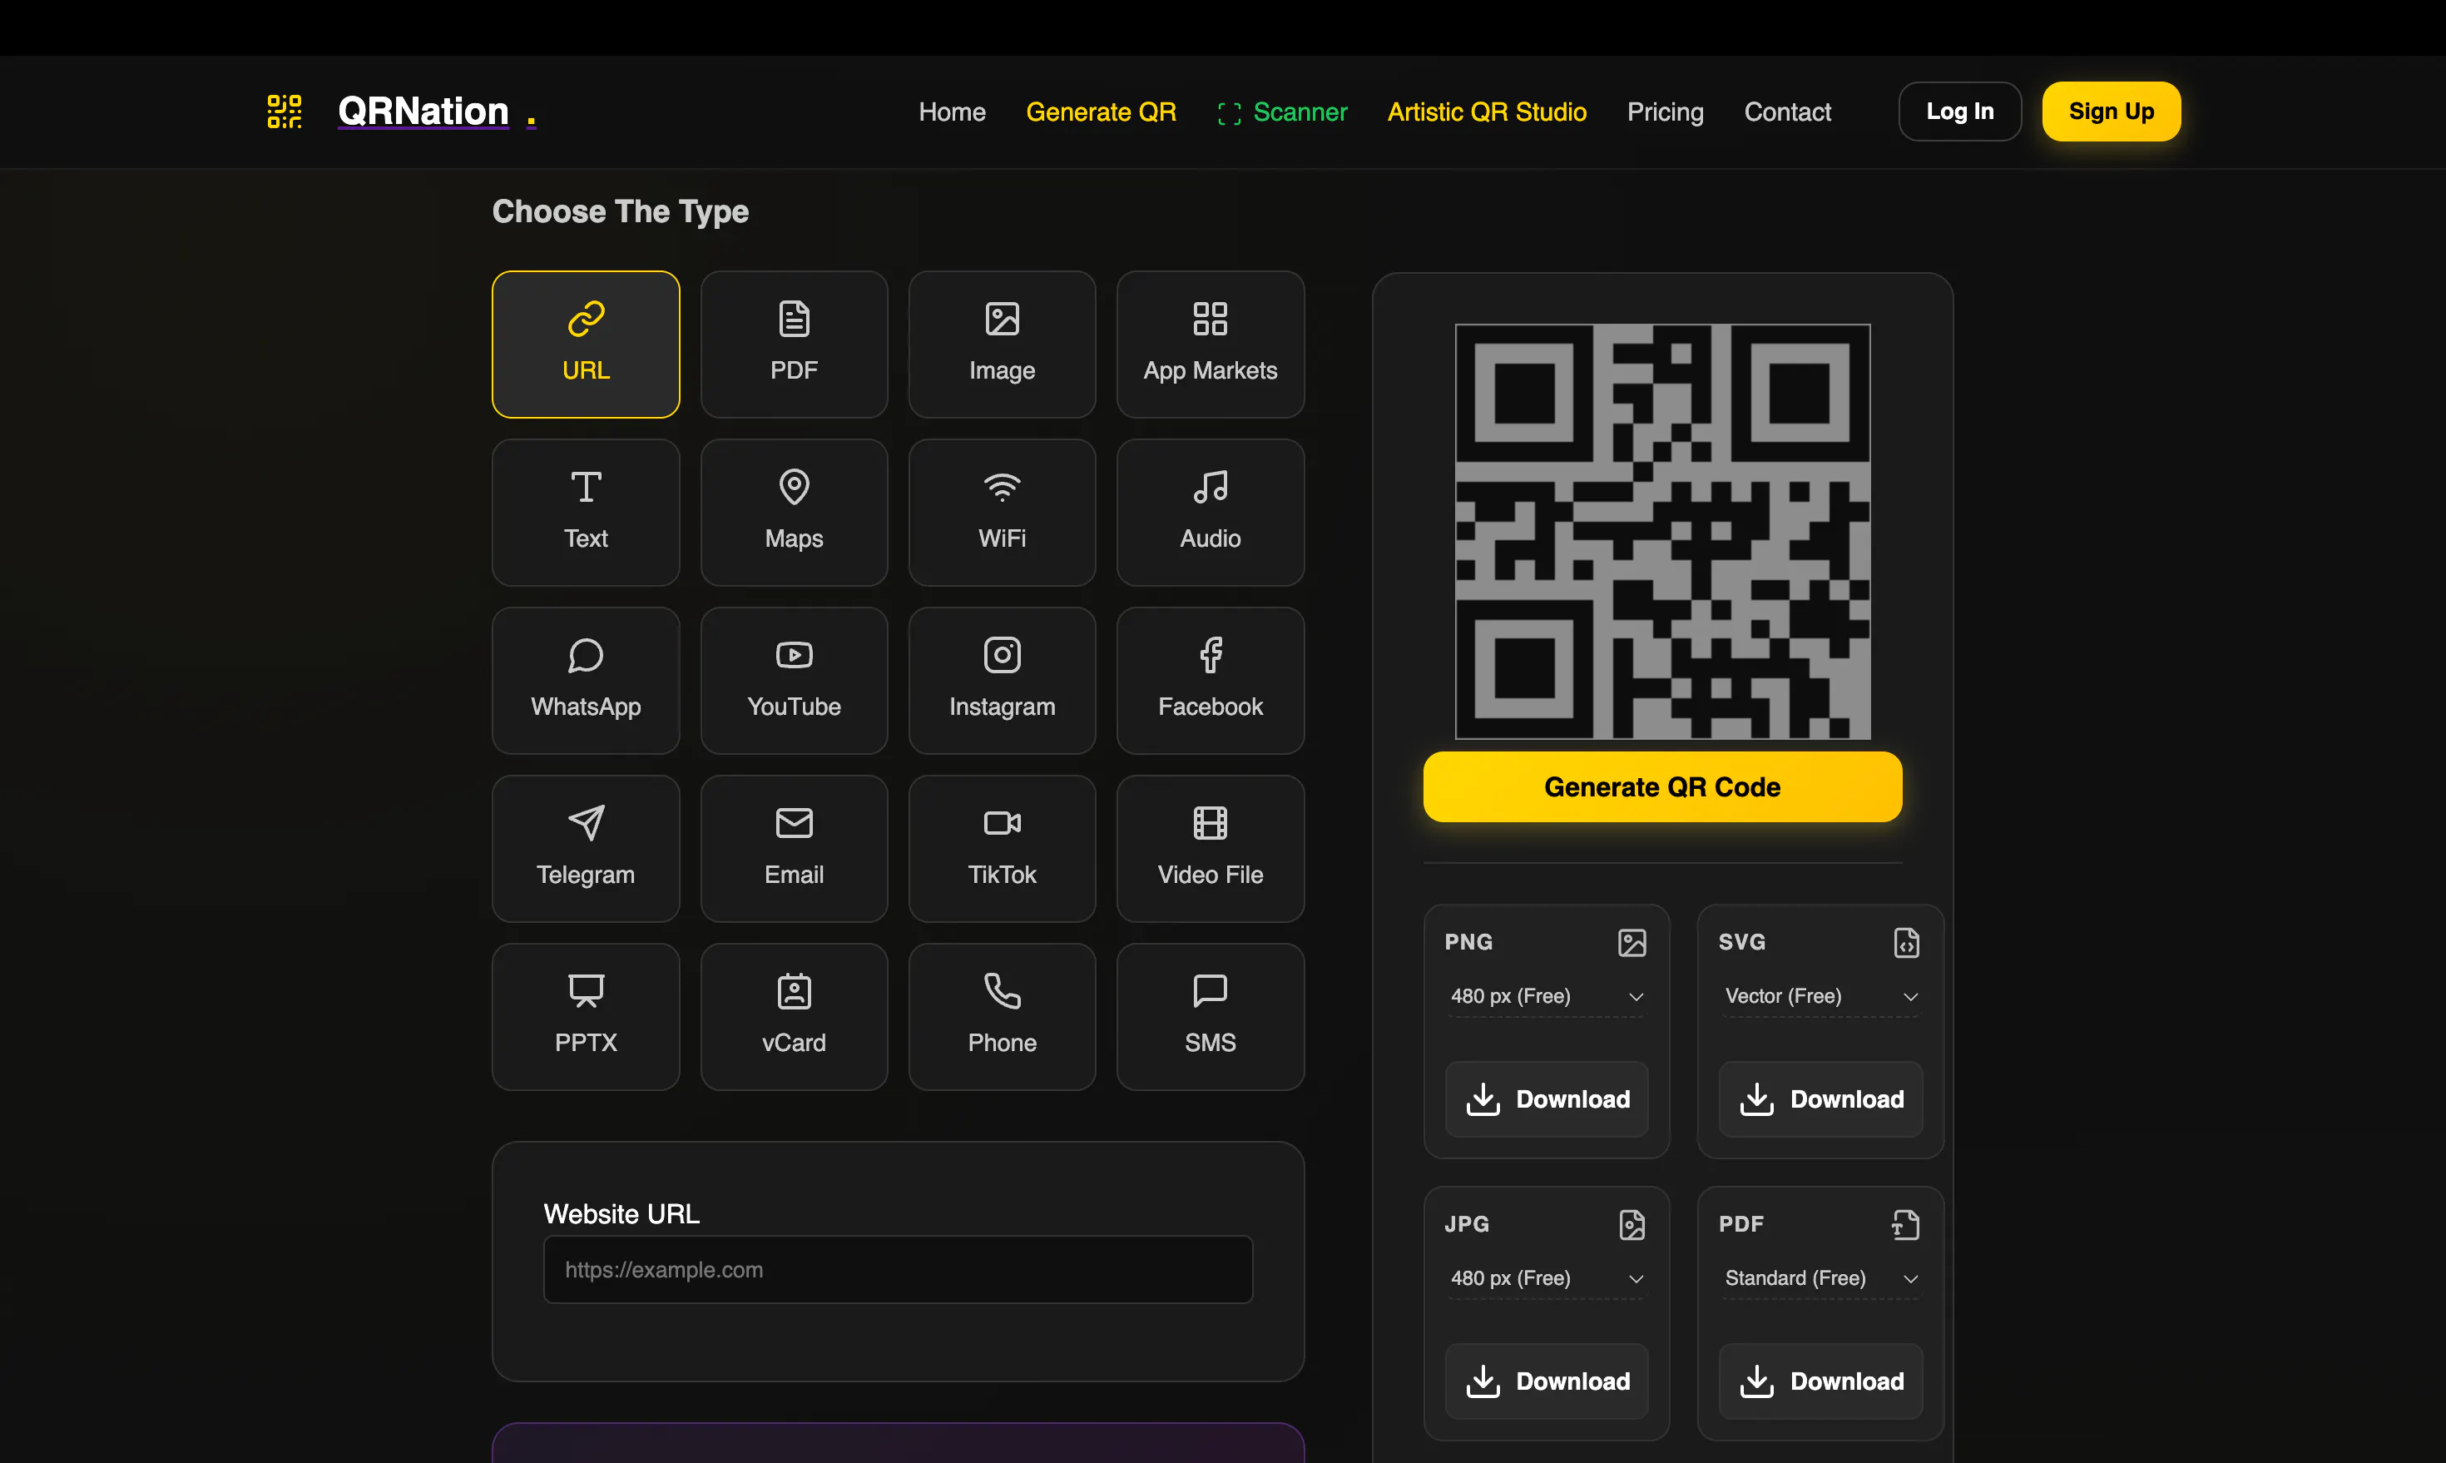The width and height of the screenshot is (2446, 1463).
Task: Open the SVG Vector (Free) dropdown
Action: point(1820,995)
